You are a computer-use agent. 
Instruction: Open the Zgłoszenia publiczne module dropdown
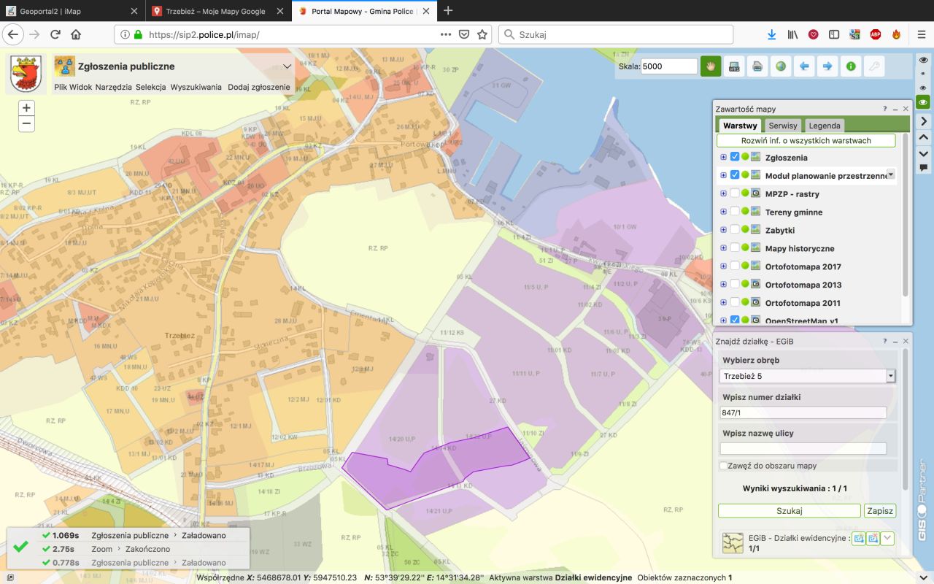click(x=287, y=66)
